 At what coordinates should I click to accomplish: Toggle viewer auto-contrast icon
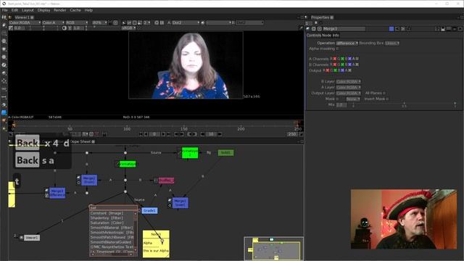pos(65,28)
